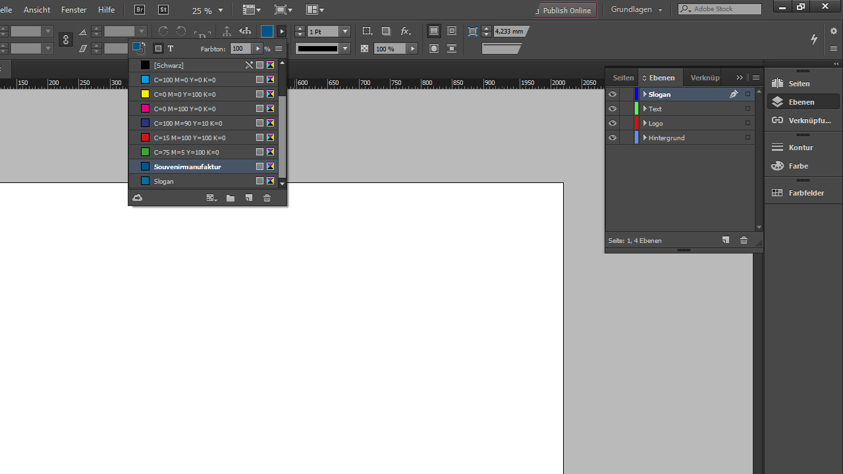The image size is (843, 474).
Task: Click the trash icon in the swatches panel
Action: point(267,197)
